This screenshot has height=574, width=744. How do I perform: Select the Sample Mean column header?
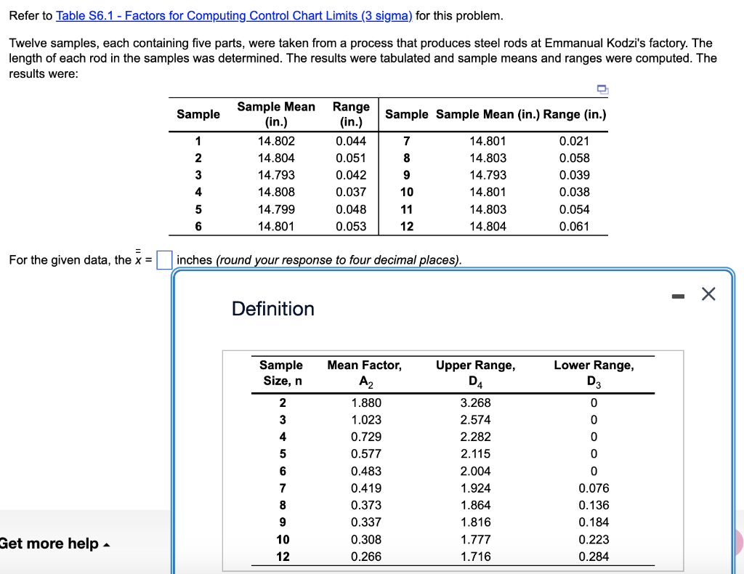[276, 114]
